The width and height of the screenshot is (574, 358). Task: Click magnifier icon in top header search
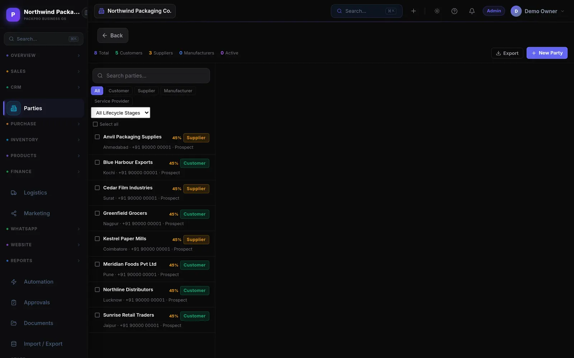pos(339,11)
